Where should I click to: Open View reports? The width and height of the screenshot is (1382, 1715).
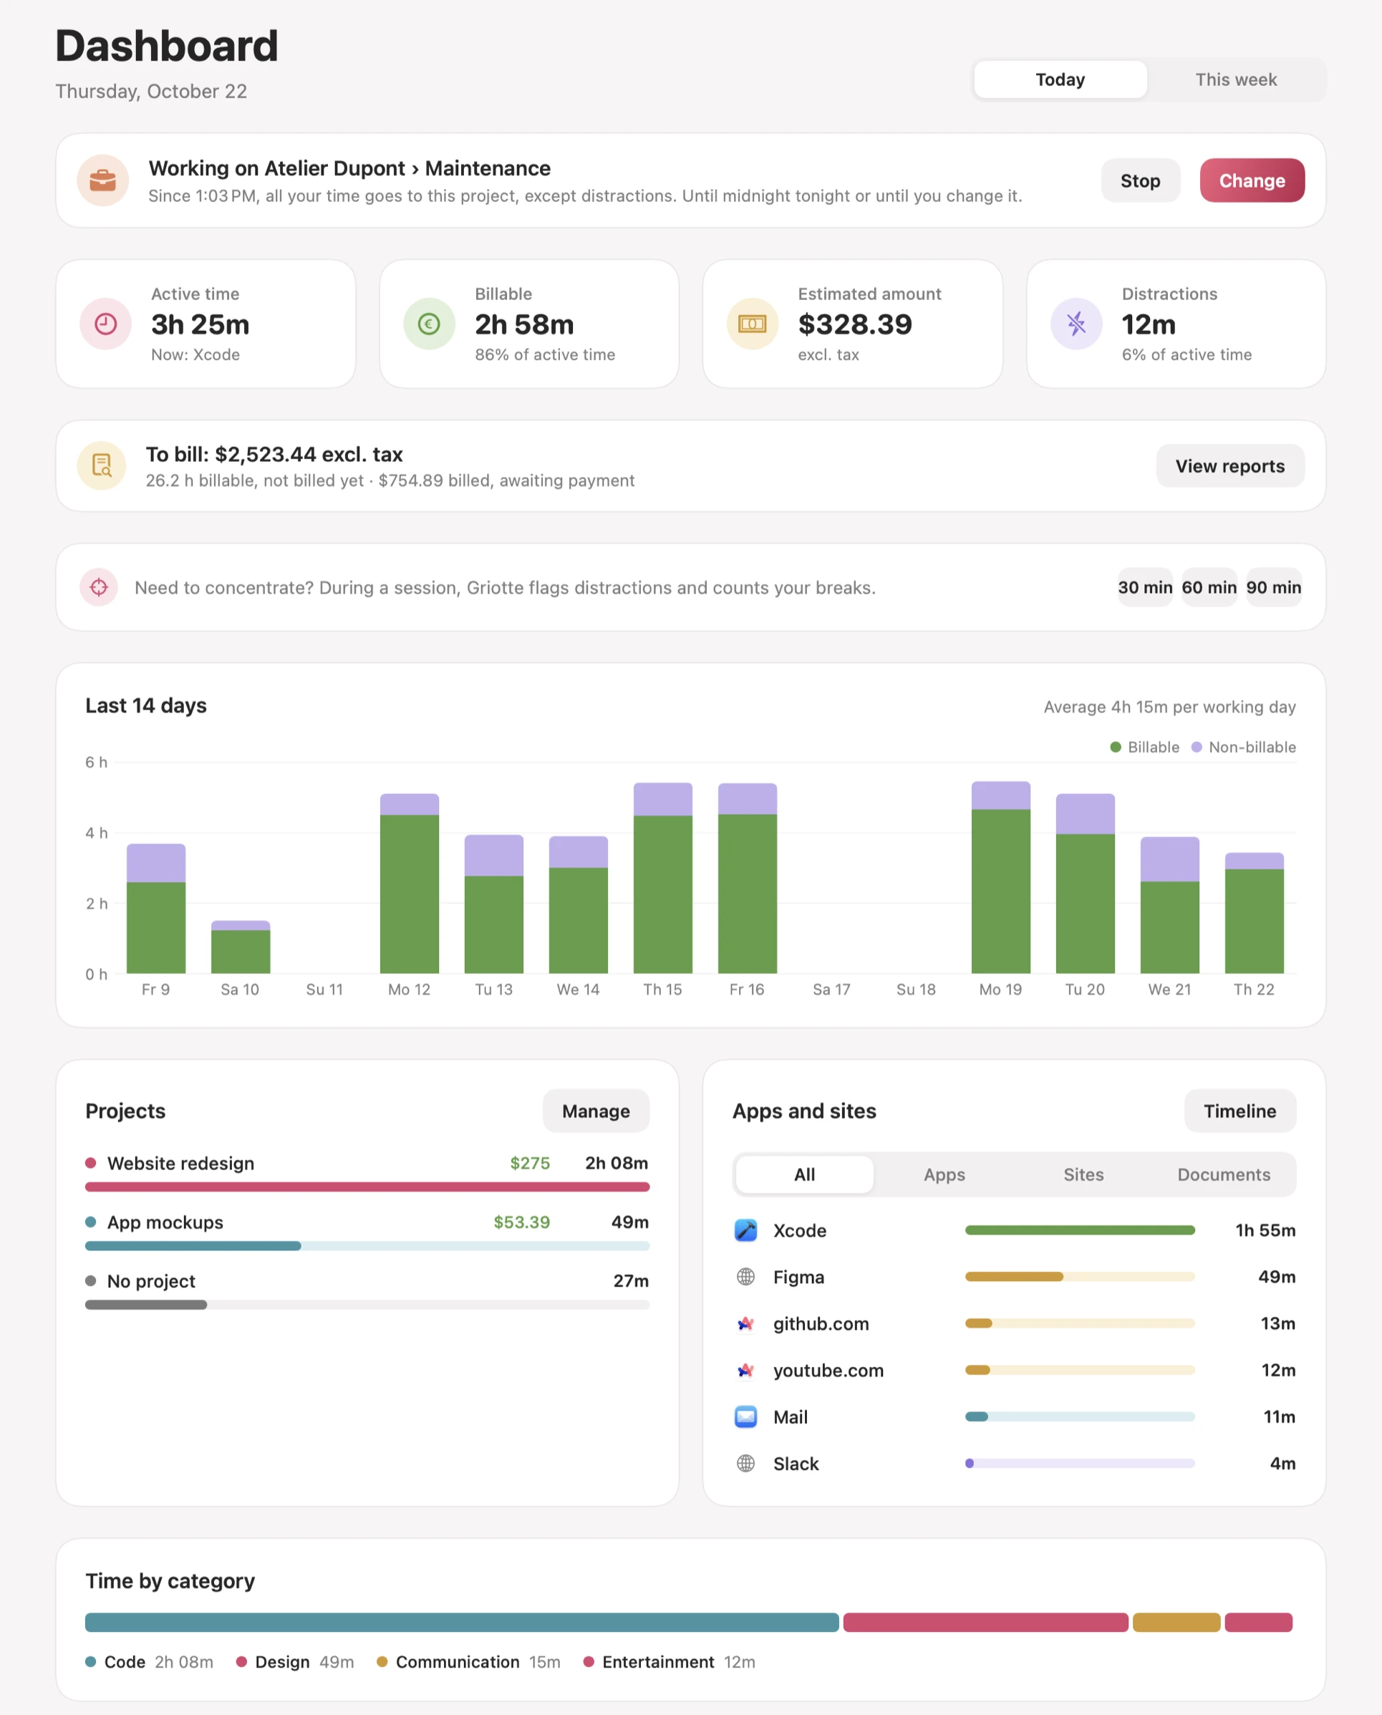pos(1230,465)
